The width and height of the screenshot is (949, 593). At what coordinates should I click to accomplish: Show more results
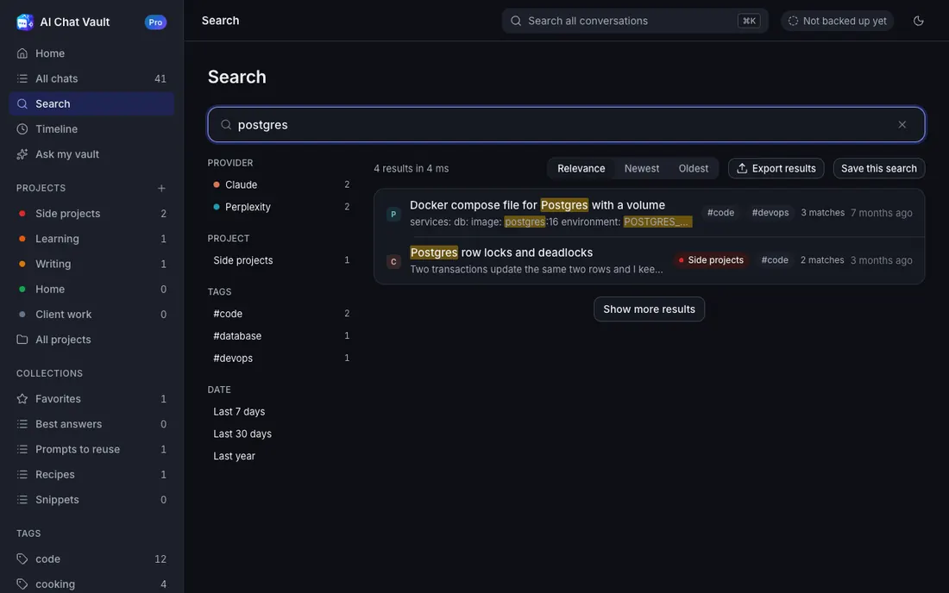[x=649, y=309]
